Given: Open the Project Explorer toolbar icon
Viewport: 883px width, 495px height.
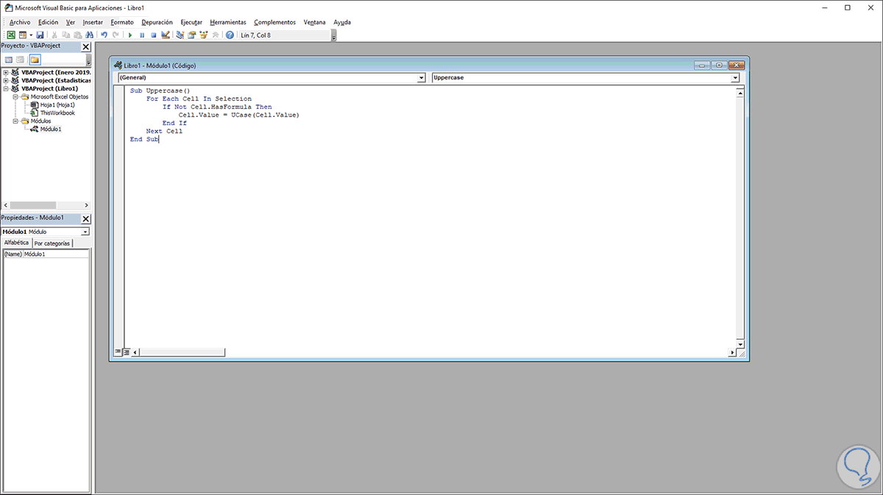Looking at the screenshot, I should [180, 35].
